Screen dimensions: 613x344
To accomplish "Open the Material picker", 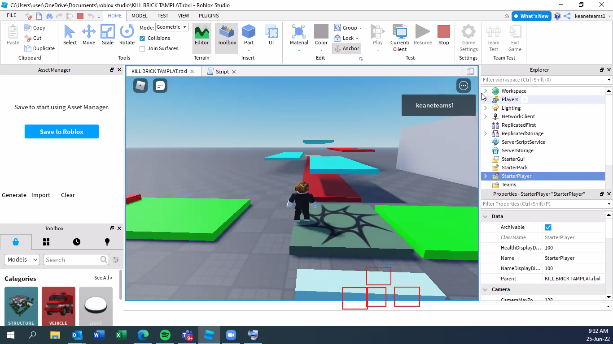I will (299, 35).
